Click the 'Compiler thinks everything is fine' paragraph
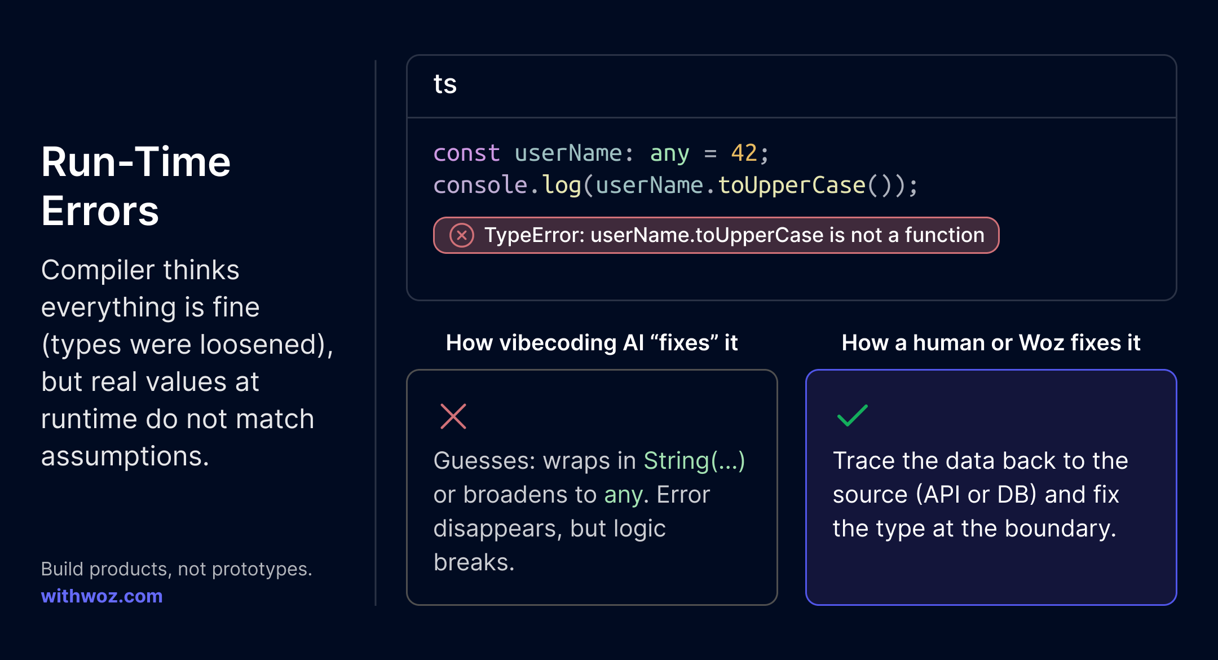This screenshot has height=660, width=1218. [x=186, y=363]
